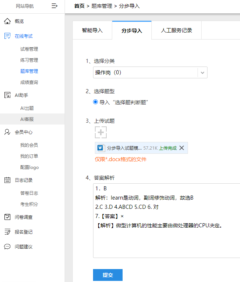
Task: Click the 仅限*.docx格式的文件 hint text
Action: 121,159
